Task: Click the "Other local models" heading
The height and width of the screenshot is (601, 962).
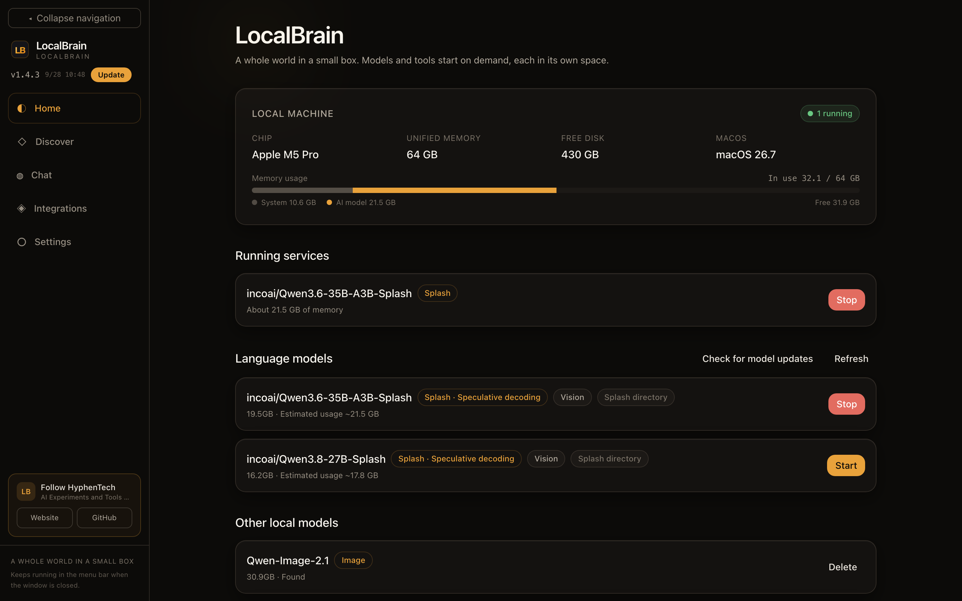Action: tap(287, 523)
